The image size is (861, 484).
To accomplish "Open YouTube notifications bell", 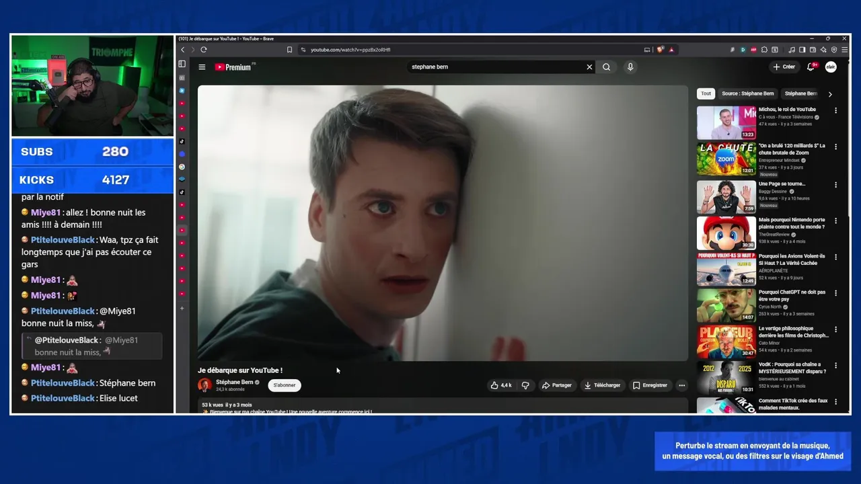I will coord(811,67).
